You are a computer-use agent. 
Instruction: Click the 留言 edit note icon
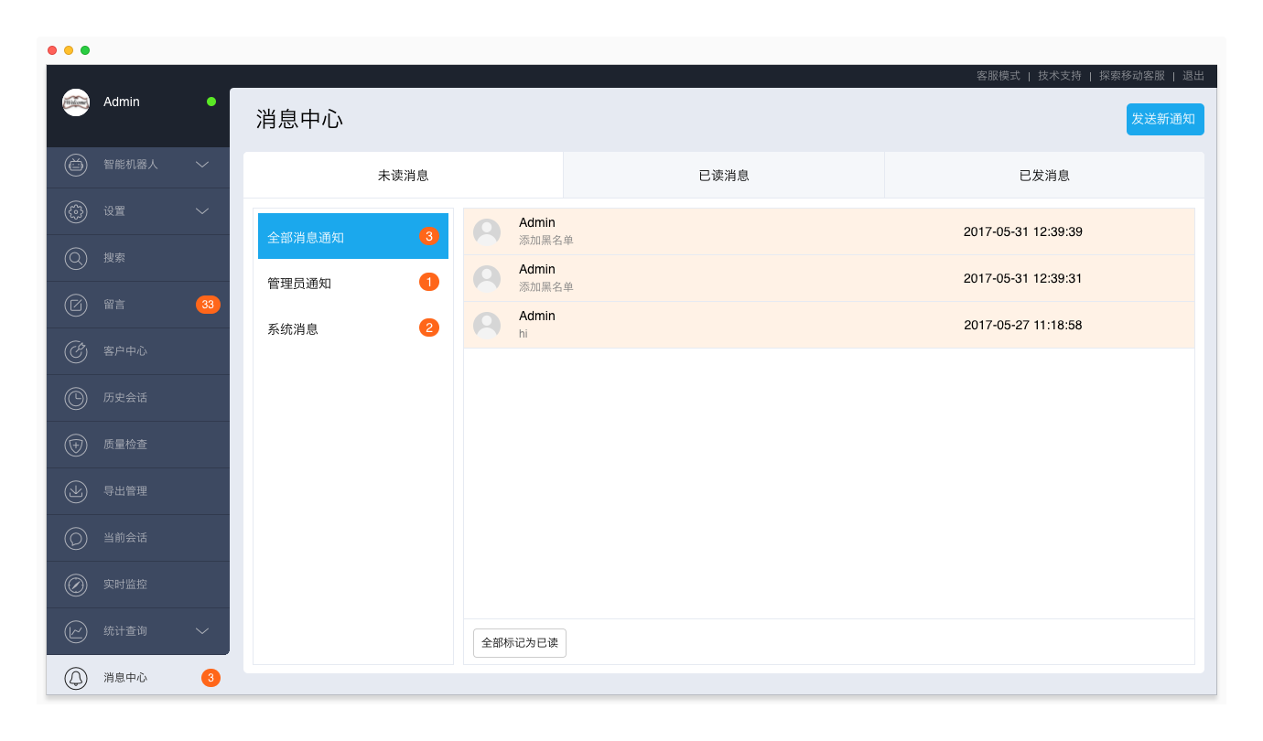click(x=76, y=305)
